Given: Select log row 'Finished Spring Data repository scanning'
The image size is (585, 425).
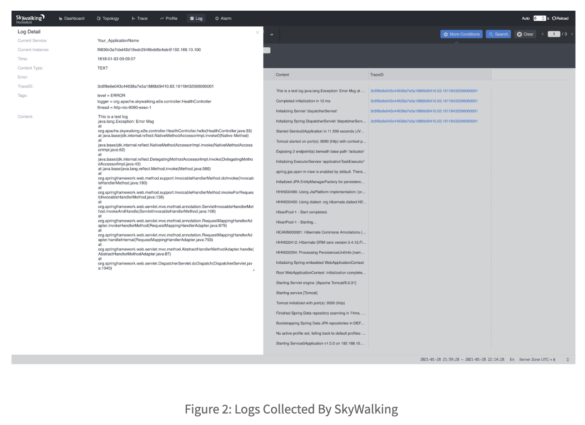Looking at the screenshot, I should (x=320, y=313).
